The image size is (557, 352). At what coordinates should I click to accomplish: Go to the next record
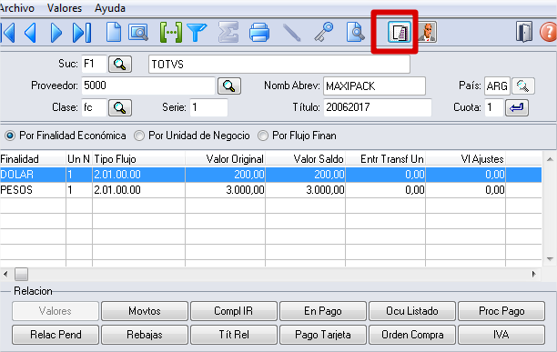(56, 33)
